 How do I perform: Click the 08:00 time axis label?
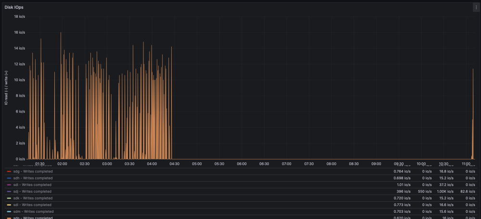coord(331,164)
